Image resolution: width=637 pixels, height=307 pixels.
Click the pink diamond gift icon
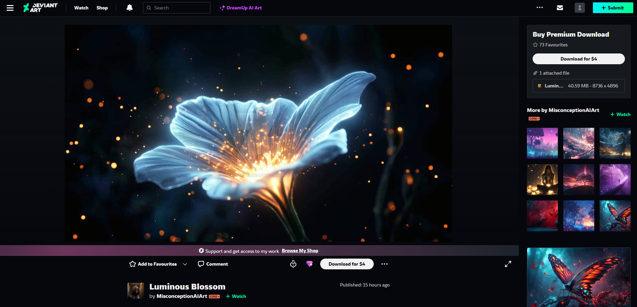tap(309, 264)
